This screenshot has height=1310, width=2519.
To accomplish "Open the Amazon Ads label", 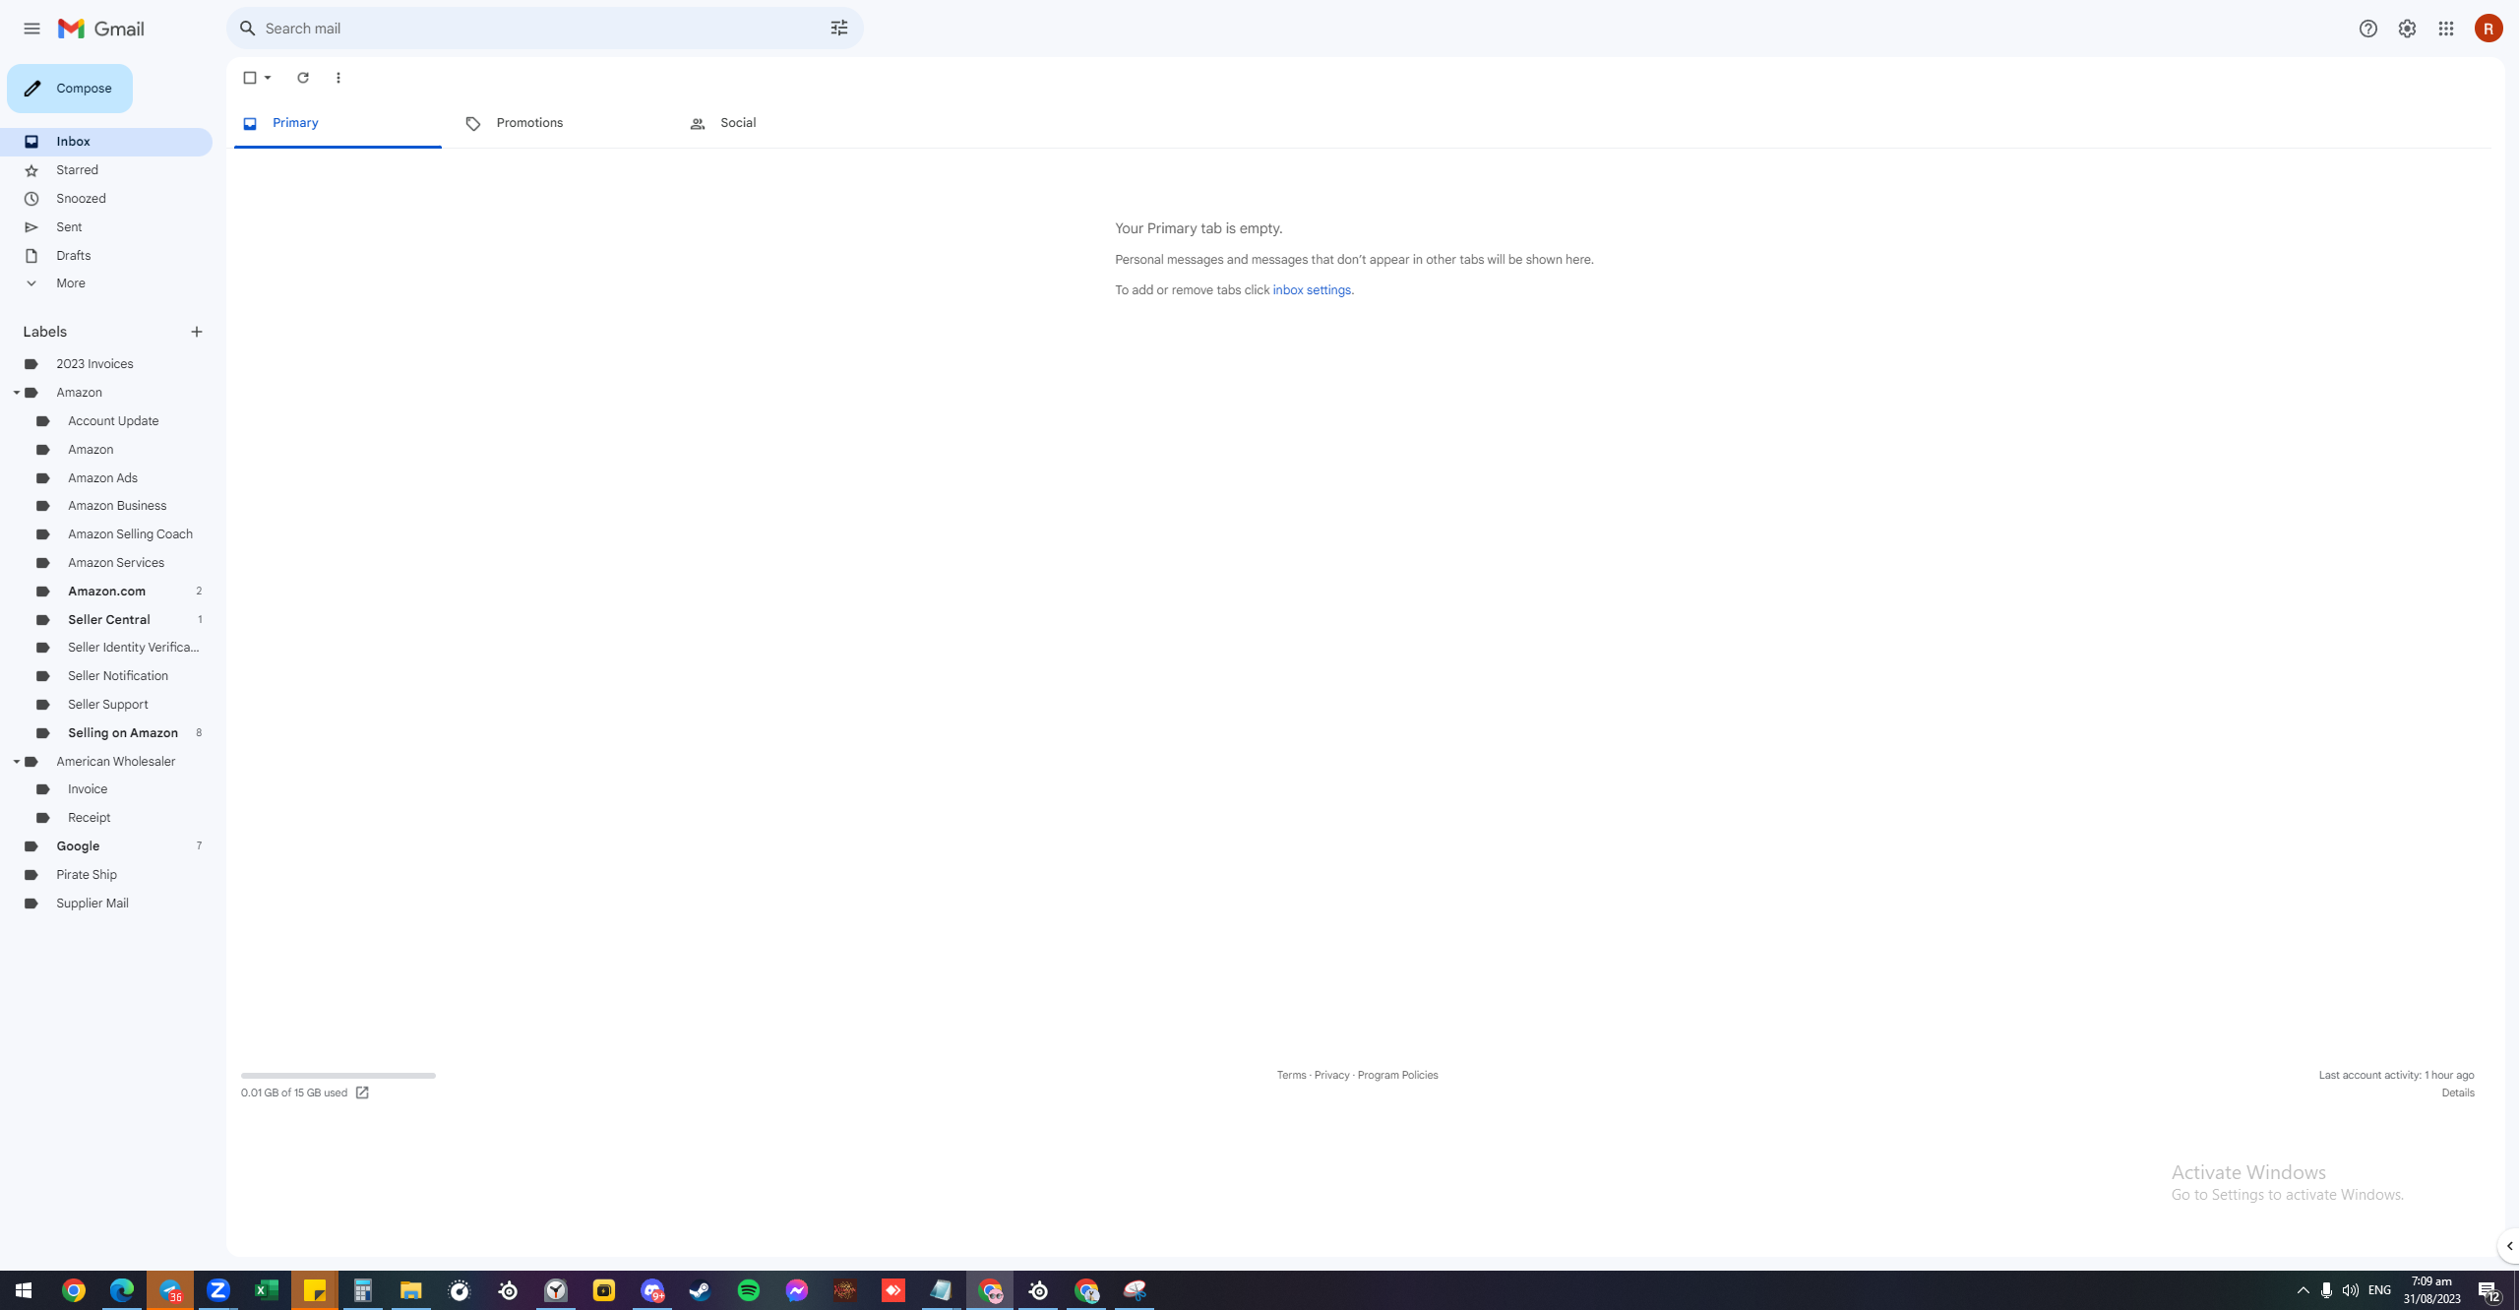I will pos(106,478).
